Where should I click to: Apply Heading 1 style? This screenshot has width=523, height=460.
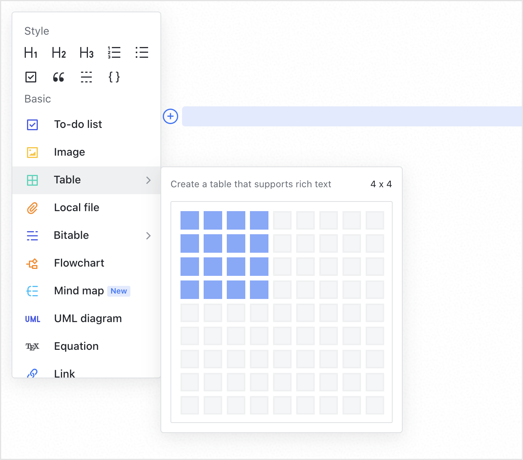[30, 52]
